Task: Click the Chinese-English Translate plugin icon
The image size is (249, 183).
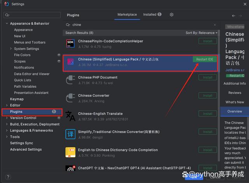Action: point(70,116)
